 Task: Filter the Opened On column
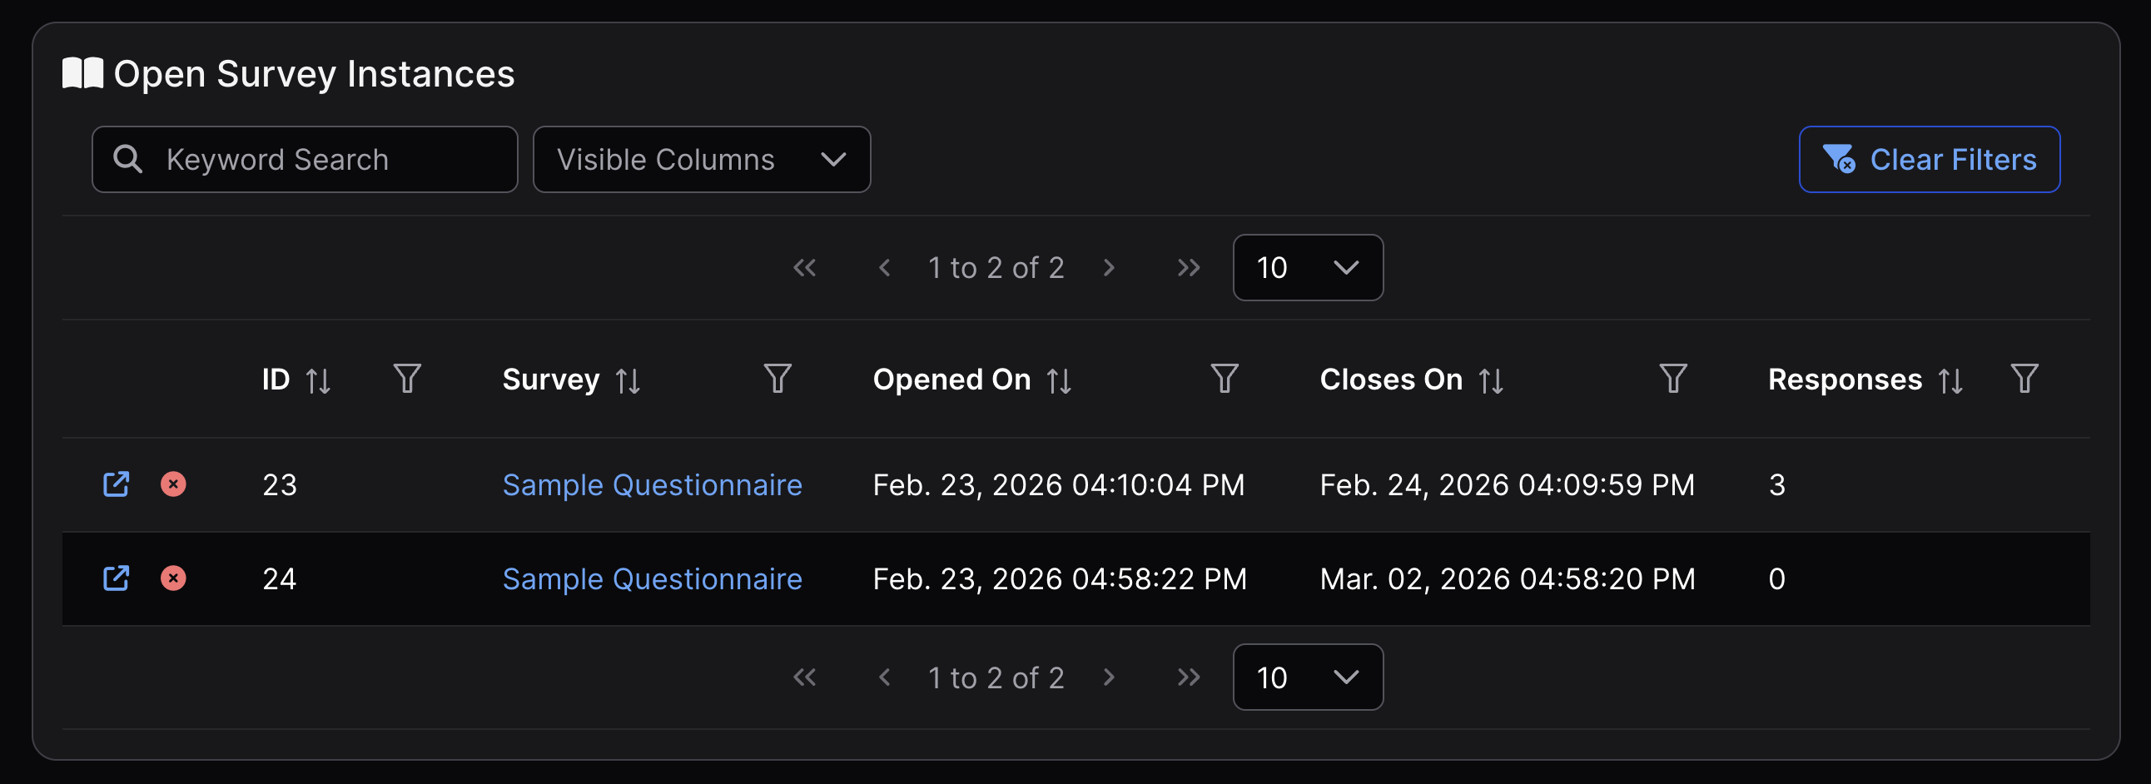[x=1225, y=379]
